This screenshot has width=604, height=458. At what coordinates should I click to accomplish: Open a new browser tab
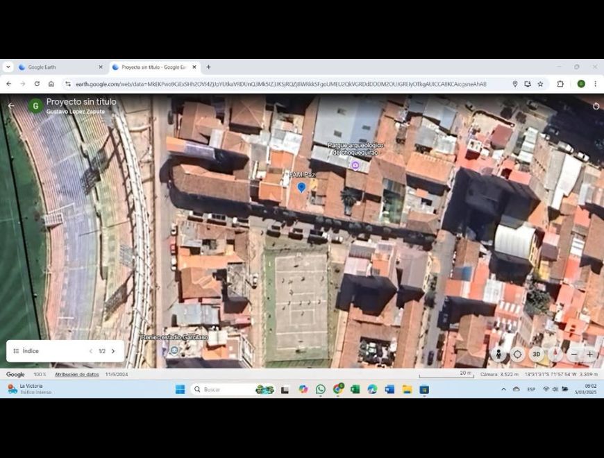[x=208, y=67]
